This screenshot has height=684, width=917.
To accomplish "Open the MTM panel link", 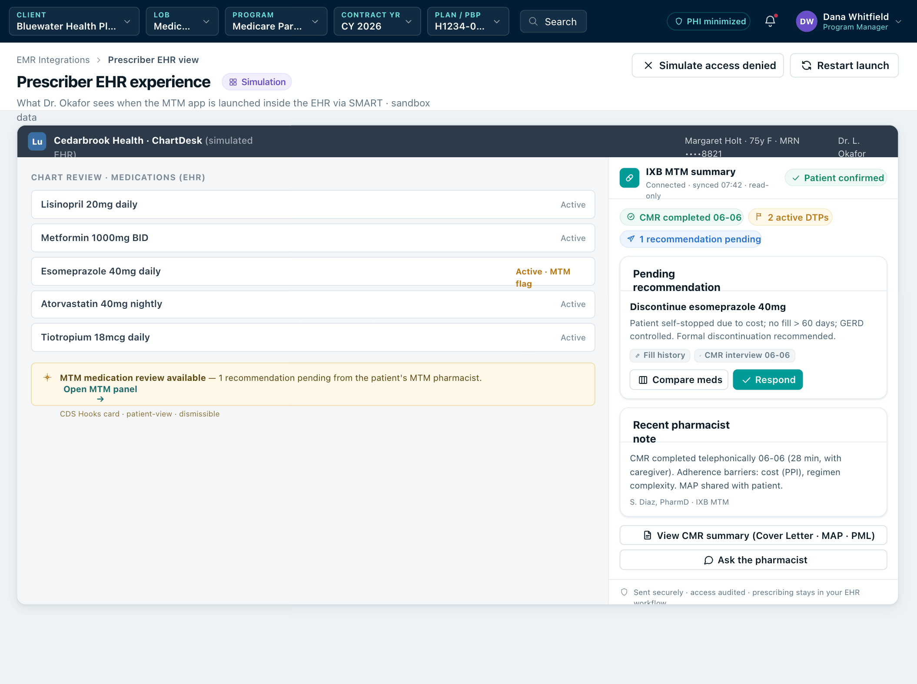I will click(100, 390).
